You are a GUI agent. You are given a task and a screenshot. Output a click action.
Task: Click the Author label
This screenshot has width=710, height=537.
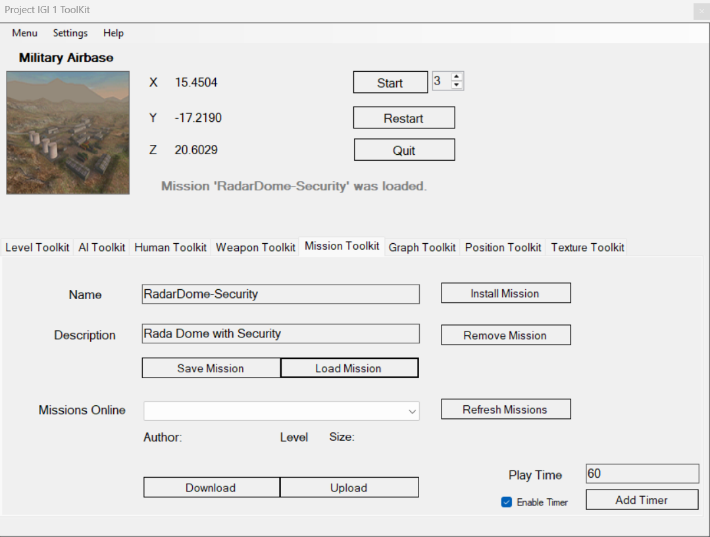(163, 437)
